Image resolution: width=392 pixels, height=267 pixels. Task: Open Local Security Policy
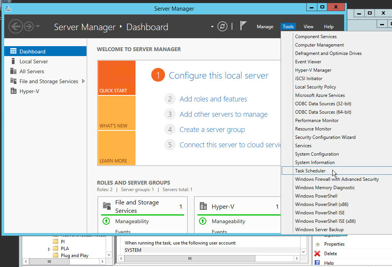(315, 87)
